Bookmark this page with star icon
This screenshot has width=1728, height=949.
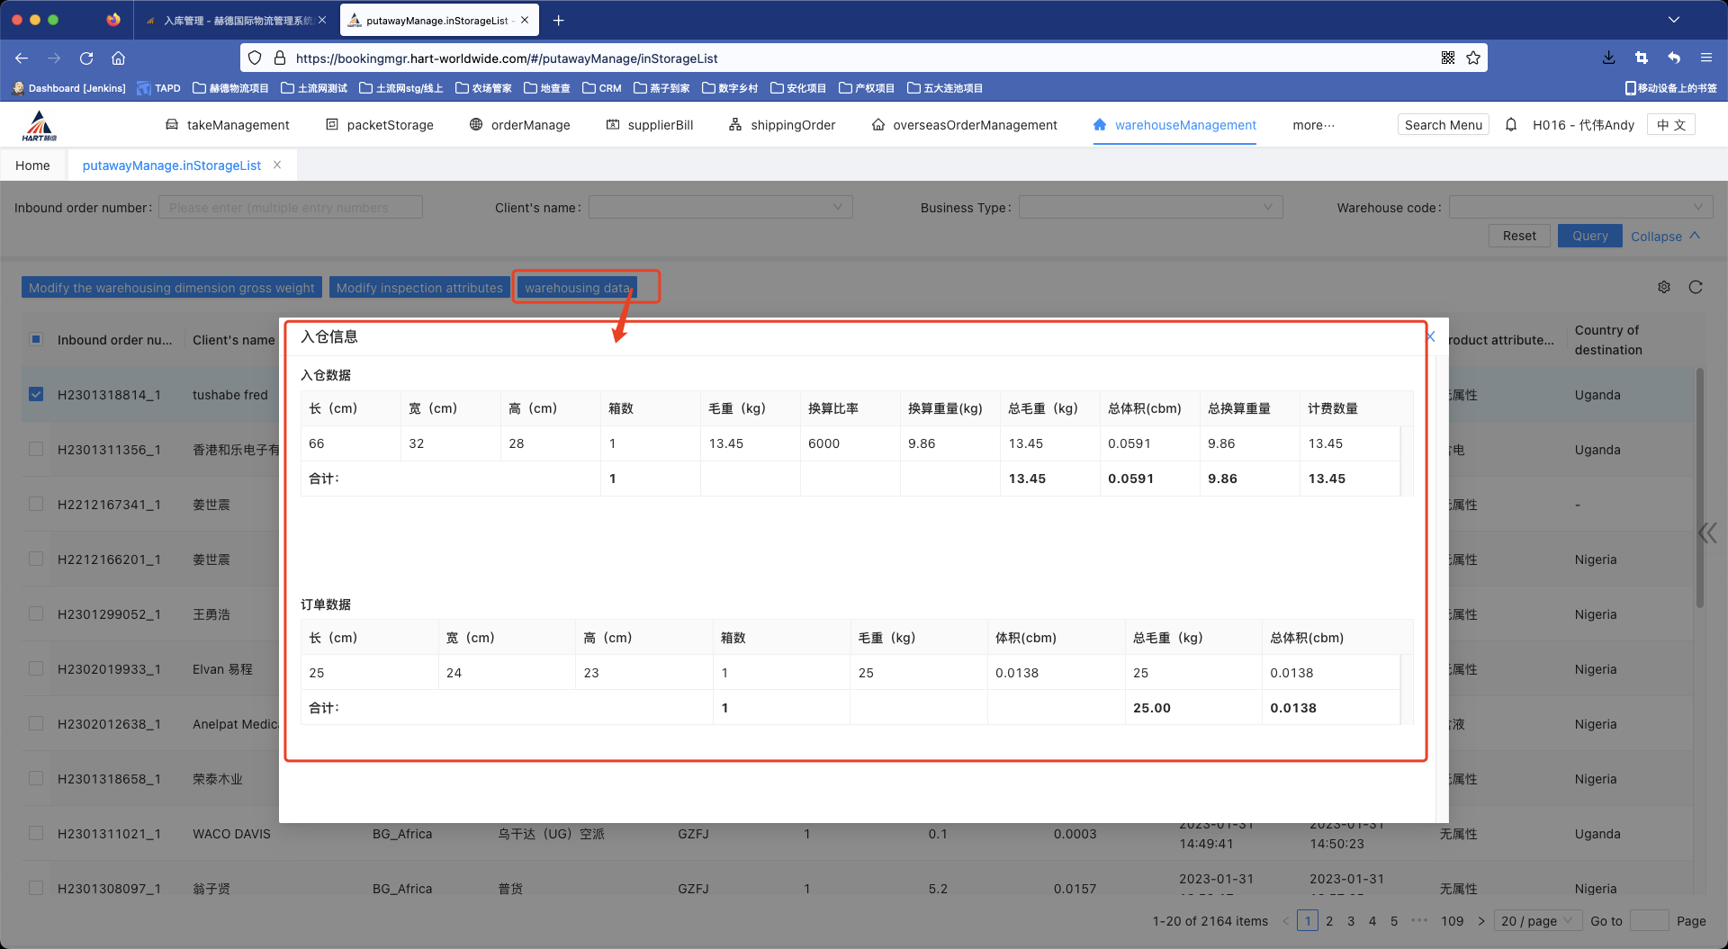tap(1473, 58)
